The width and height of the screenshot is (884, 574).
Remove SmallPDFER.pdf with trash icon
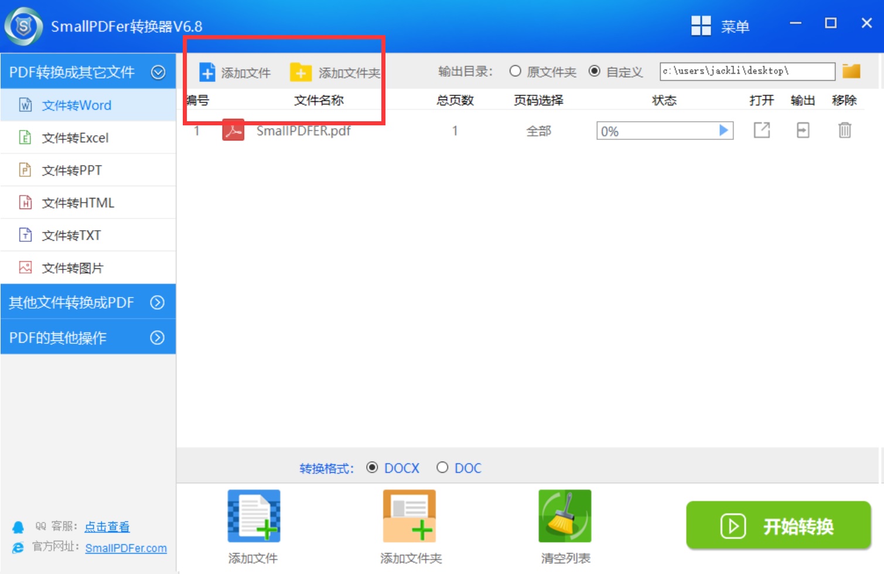pyautogui.click(x=844, y=130)
